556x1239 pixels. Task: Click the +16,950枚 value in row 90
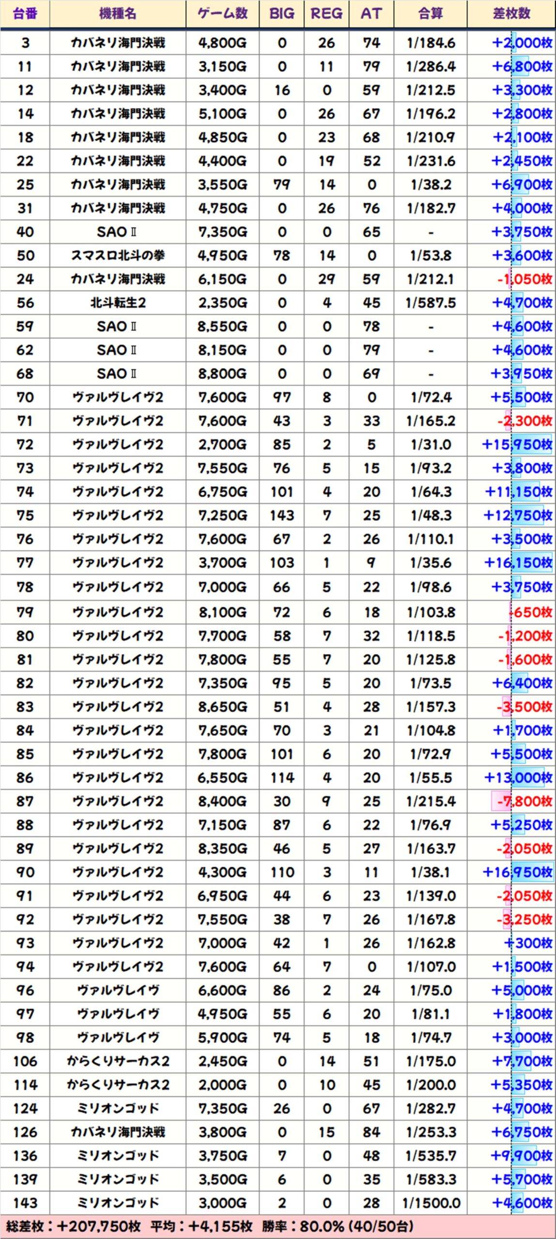(518, 873)
